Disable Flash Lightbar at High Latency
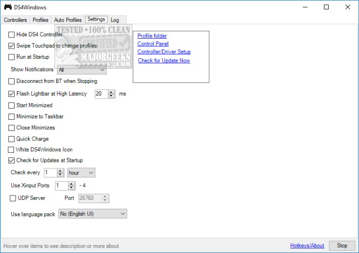Screen dimensions: 359x253 coord(11,93)
